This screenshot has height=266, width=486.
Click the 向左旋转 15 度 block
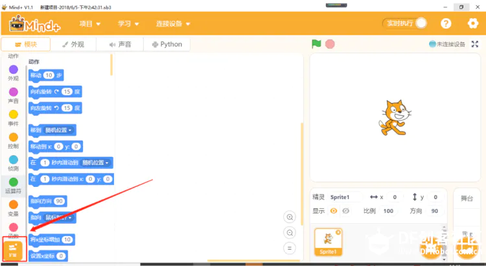pos(55,108)
